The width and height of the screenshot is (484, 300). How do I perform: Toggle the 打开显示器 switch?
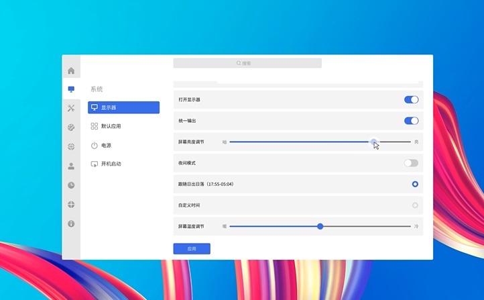coord(411,99)
